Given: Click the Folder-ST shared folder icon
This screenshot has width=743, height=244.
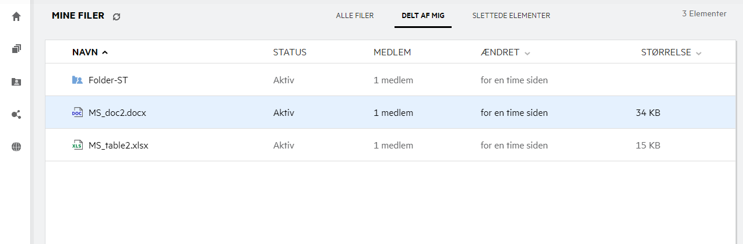Looking at the screenshot, I should pyautogui.click(x=78, y=80).
